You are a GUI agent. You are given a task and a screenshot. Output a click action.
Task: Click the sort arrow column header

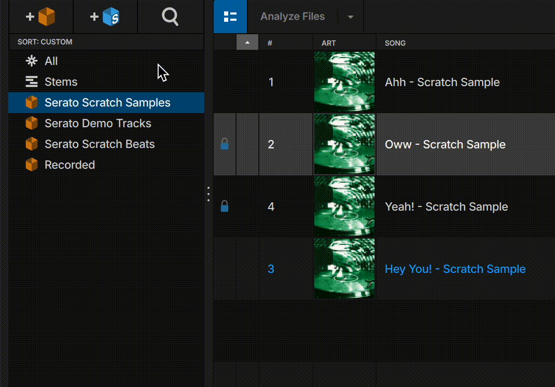tap(247, 43)
